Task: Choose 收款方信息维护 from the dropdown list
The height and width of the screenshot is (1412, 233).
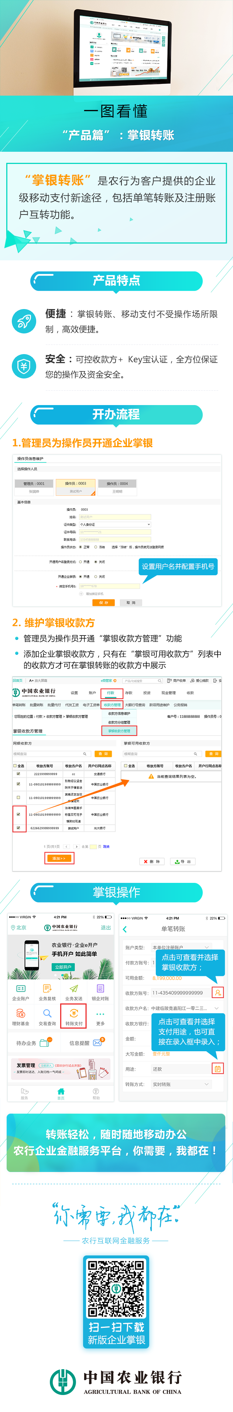Action: (x=119, y=714)
